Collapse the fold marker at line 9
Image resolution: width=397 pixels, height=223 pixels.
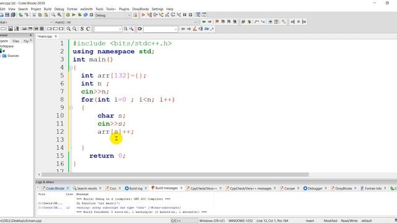[71, 108]
